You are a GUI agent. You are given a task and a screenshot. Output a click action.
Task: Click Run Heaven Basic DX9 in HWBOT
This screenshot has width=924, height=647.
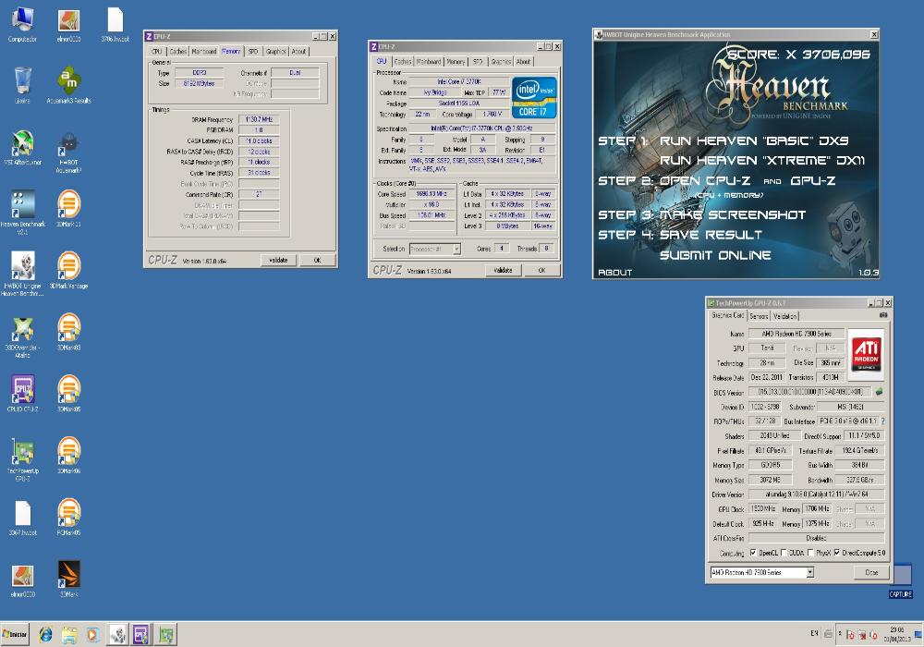[x=754, y=140]
